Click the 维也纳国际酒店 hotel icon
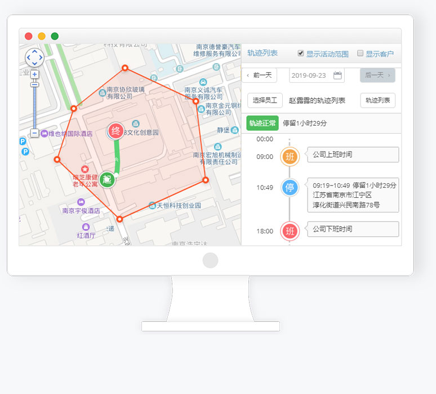This screenshot has height=394, width=436. [44, 134]
